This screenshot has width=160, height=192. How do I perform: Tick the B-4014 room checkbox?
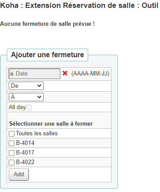coord(12,143)
